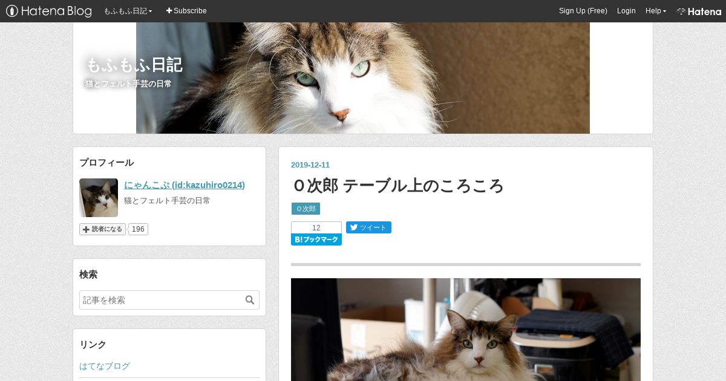Click the bookmark count 12
The image size is (726, 381).
click(316, 228)
